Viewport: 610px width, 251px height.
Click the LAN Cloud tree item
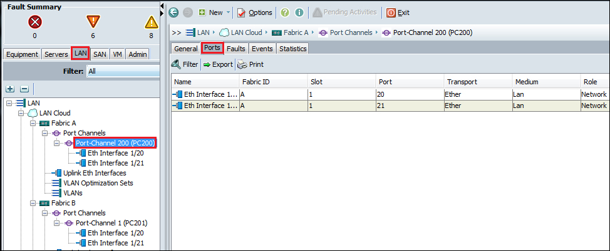pyautogui.click(x=55, y=113)
